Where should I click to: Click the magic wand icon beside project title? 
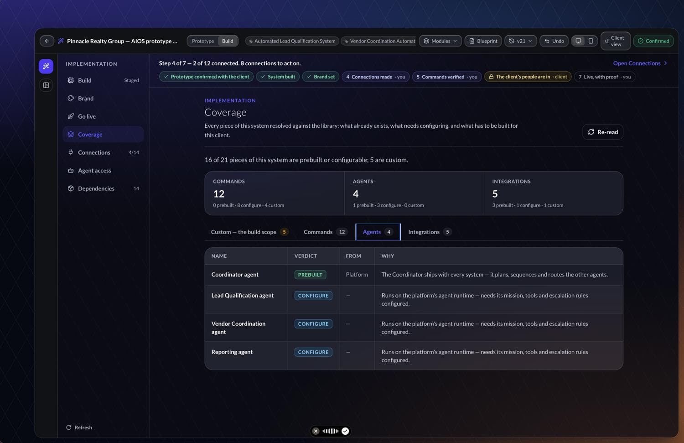(x=61, y=41)
